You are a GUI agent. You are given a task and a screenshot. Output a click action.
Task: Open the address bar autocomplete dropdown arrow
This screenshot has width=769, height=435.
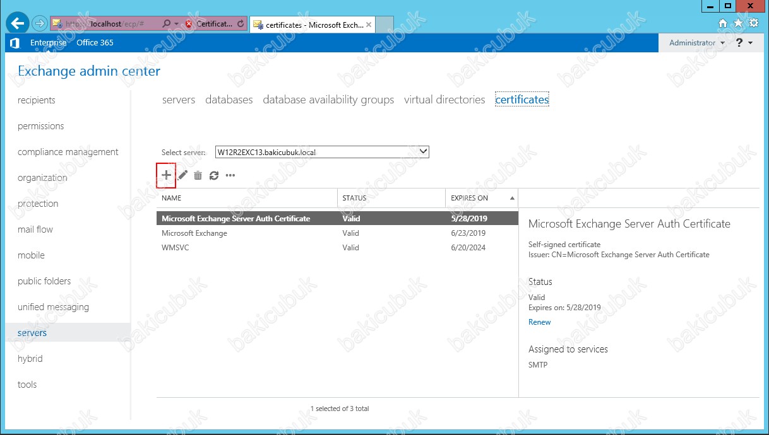[x=177, y=24]
